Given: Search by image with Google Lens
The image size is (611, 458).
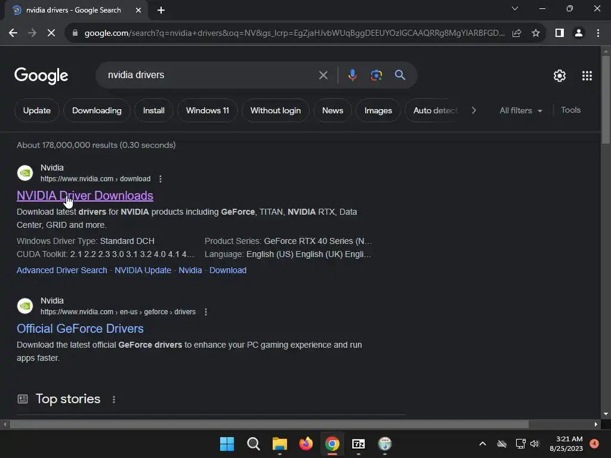Looking at the screenshot, I should (376, 75).
